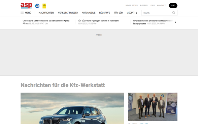The image size is (198, 124).
Task: Select AUTOMOBILE in the navigation
Action: coord(88,13)
